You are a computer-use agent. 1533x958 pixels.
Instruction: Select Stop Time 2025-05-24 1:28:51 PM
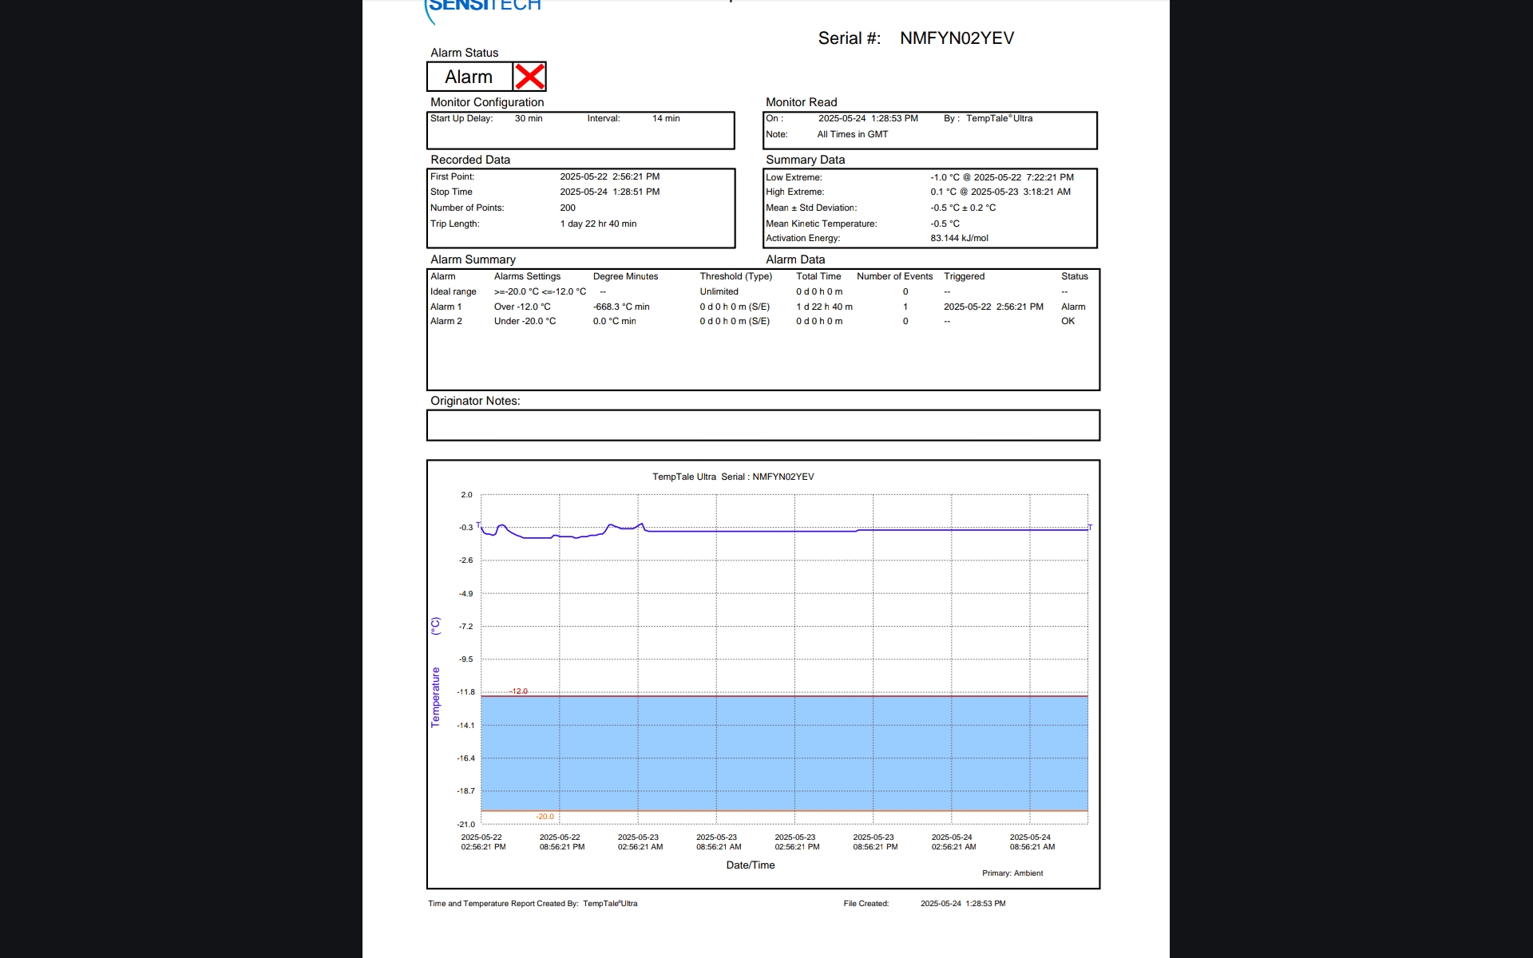click(x=609, y=192)
